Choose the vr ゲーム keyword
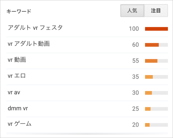The height and width of the screenshot is (138, 173). coord(19,124)
